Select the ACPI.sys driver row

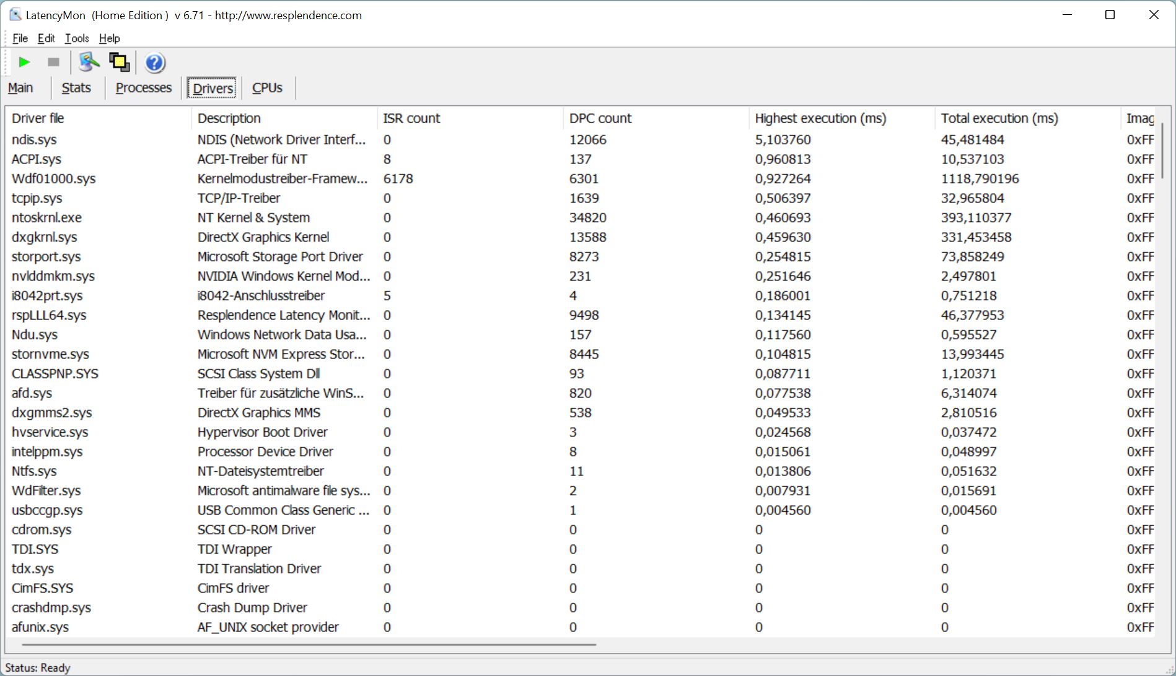click(x=581, y=159)
